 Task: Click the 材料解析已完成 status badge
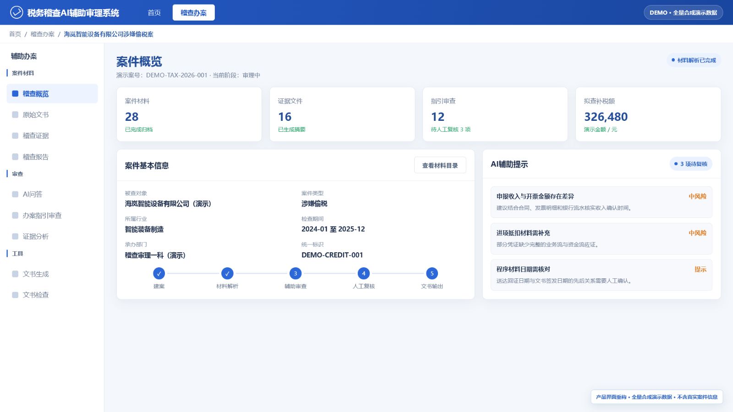(x=694, y=60)
